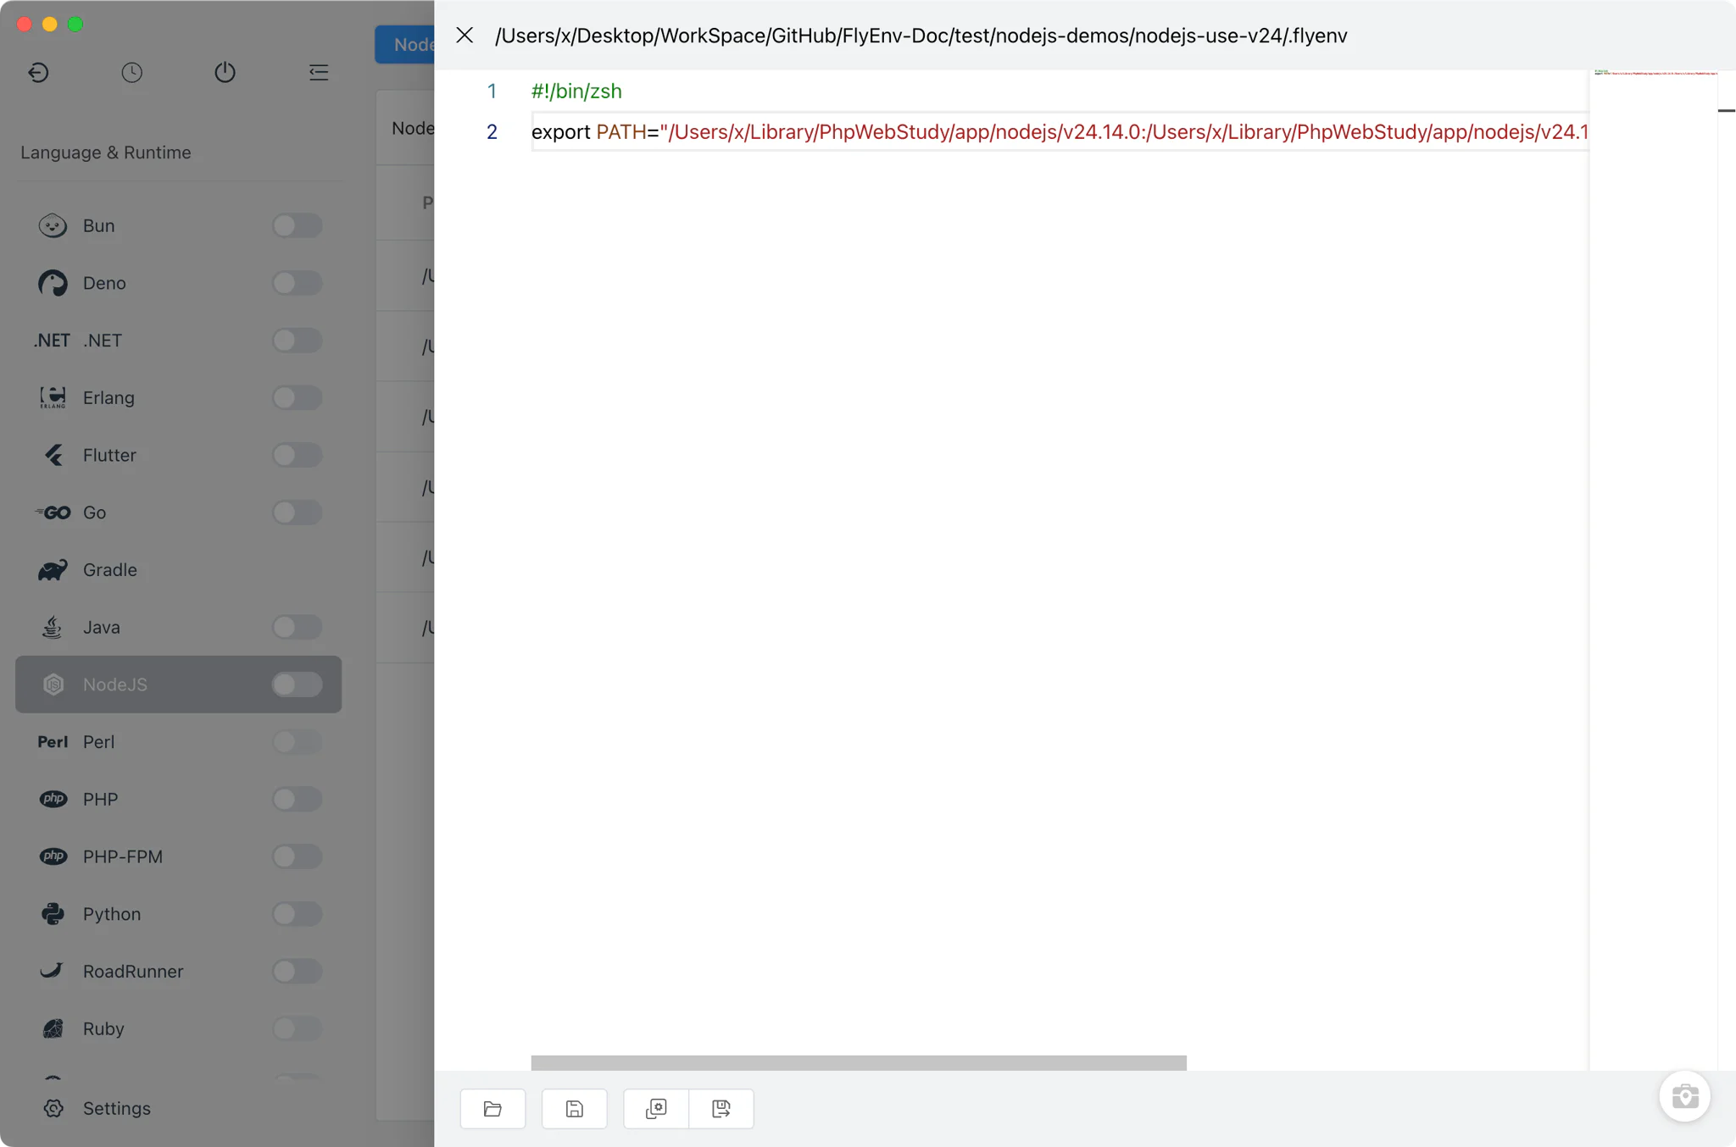The width and height of the screenshot is (1736, 1147).
Task: Click the floating camera capture button
Action: click(1684, 1096)
